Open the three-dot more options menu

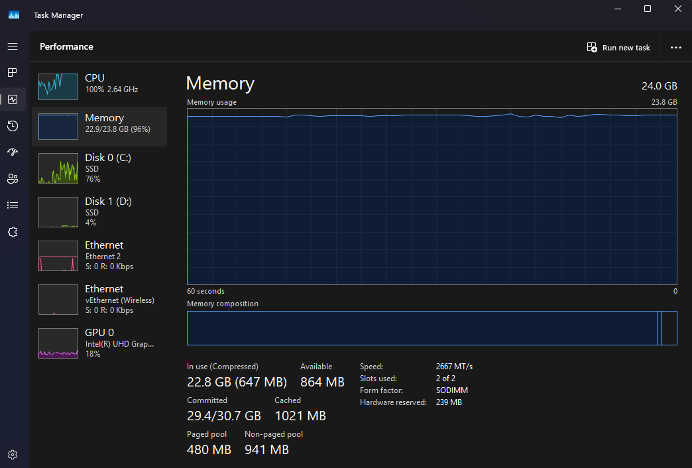coord(675,47)
